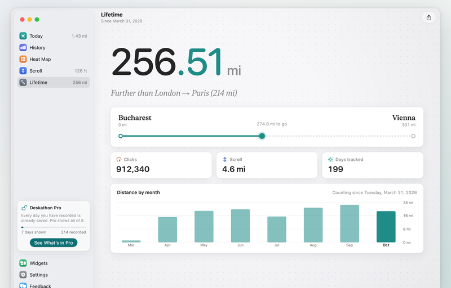Open the Widgets page
The width and height of the screenshot is (451, 288).
pyautogui.click(x=54, y=263)
